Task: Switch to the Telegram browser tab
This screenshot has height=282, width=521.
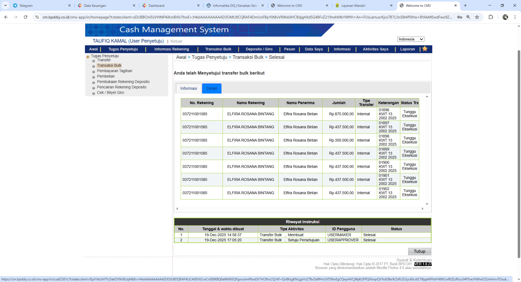Action: (26, 6)
